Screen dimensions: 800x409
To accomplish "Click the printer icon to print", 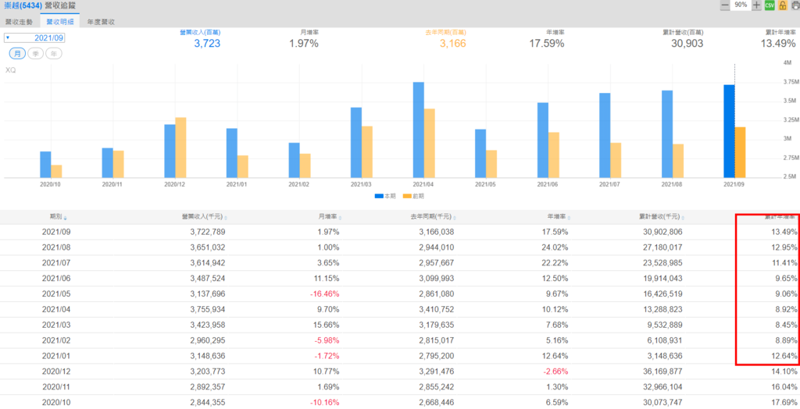I will click(796, 5).
